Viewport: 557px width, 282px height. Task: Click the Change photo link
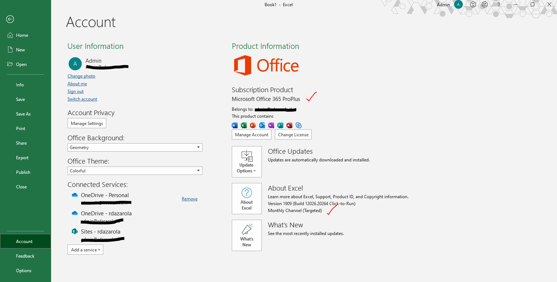click(x=81, y=76)
